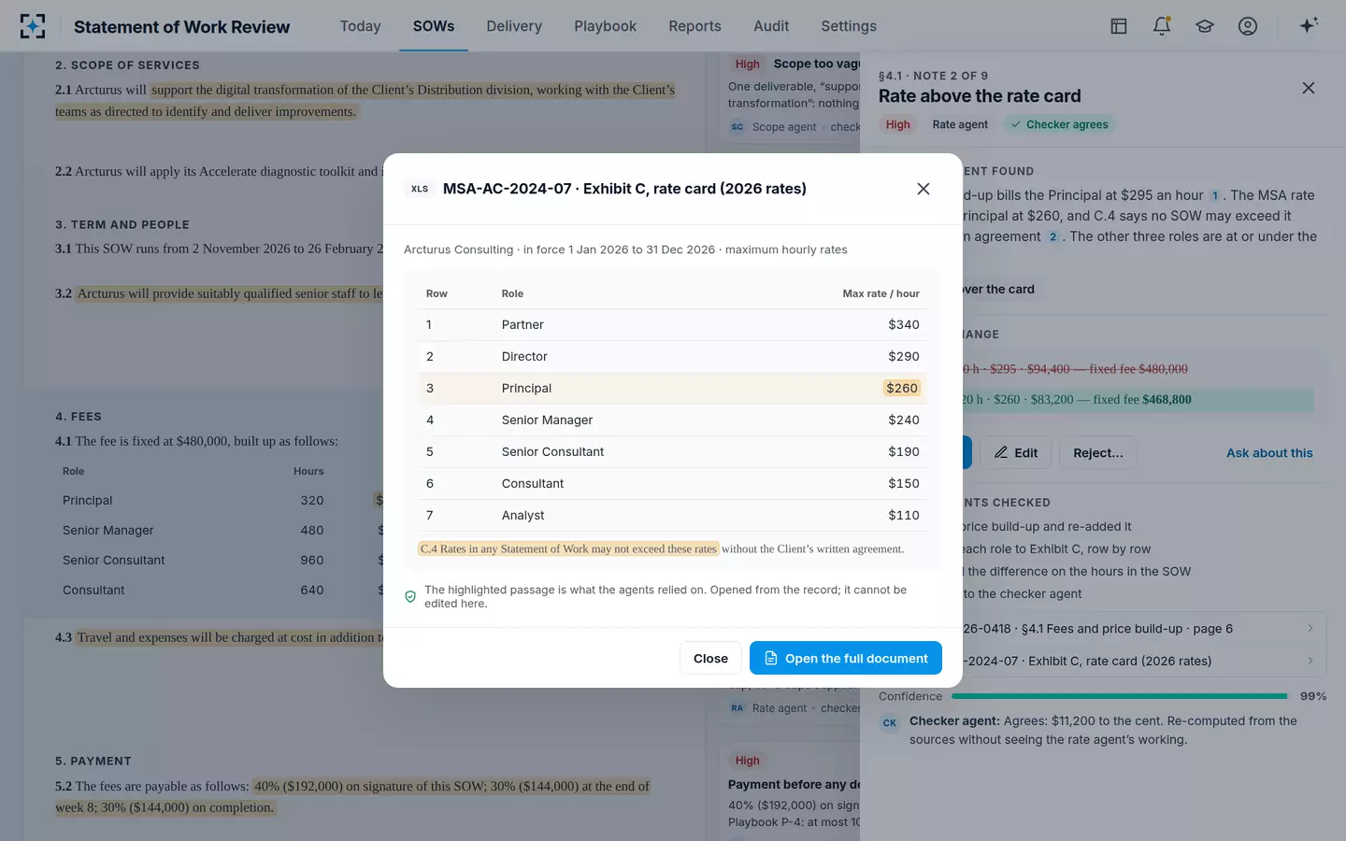Click the highlighted clause 5.2 payment text
This screenshot has width=1346, height=841.
pos(352,797)
